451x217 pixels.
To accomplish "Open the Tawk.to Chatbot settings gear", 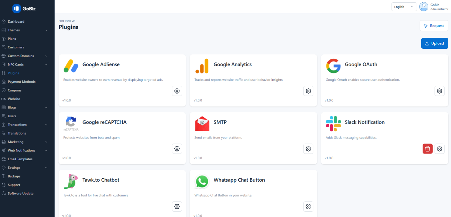I will coord(177,206).
